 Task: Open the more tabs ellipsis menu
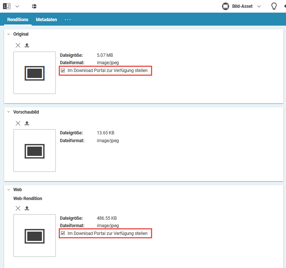(x=67, y=20)
